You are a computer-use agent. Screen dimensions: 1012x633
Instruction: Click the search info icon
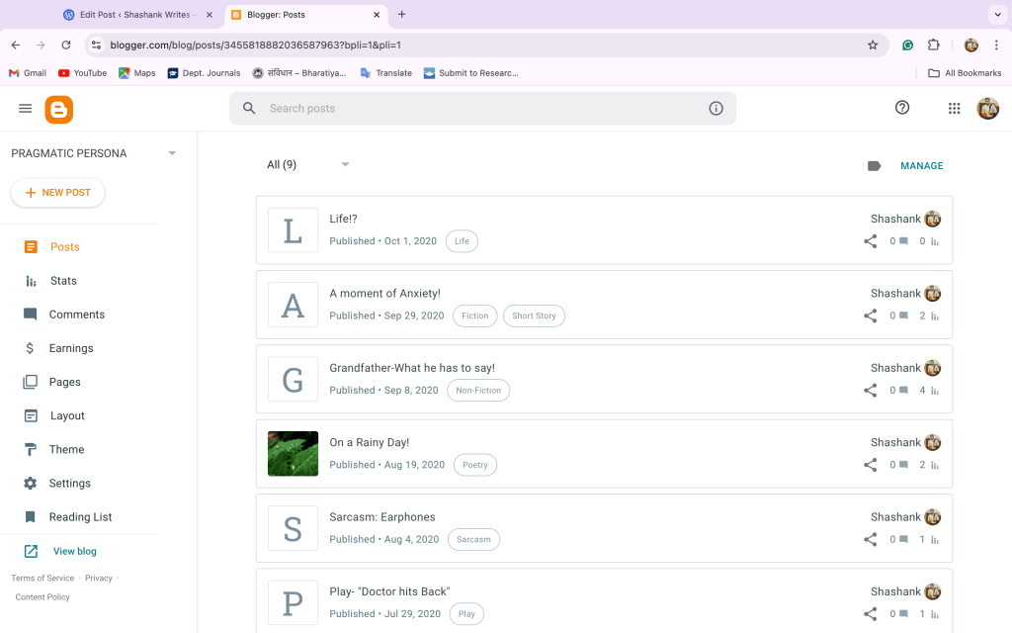716,109
